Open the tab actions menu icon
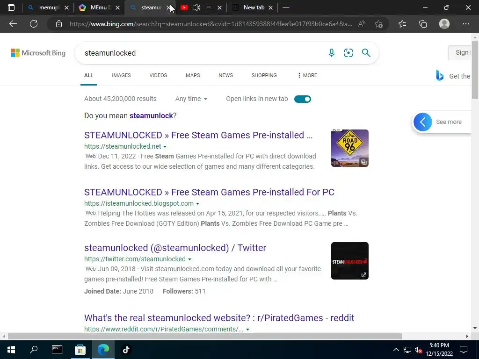This screenshot has width=479, height=359. point(11,7)
